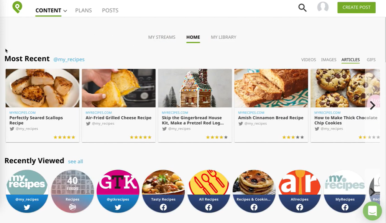Rate the Perfectly Seared Scallops star rating
The image size is (386, 223).
coord(64,137)
